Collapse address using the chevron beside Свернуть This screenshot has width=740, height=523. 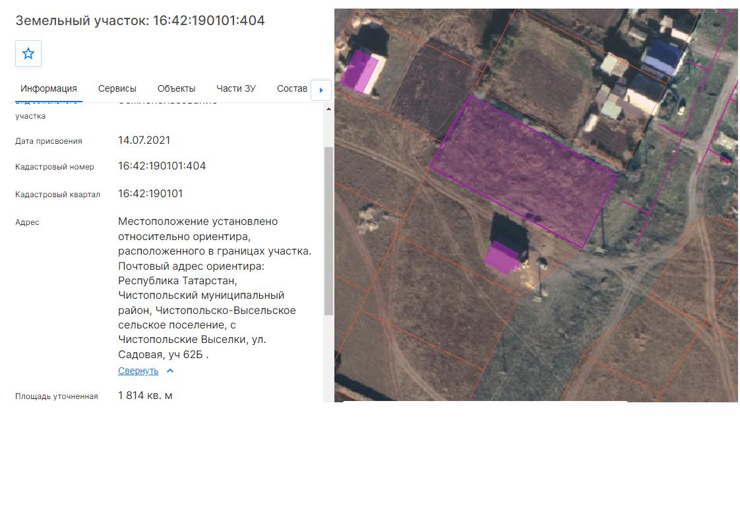pyautogui.click(x=170, y=371)
